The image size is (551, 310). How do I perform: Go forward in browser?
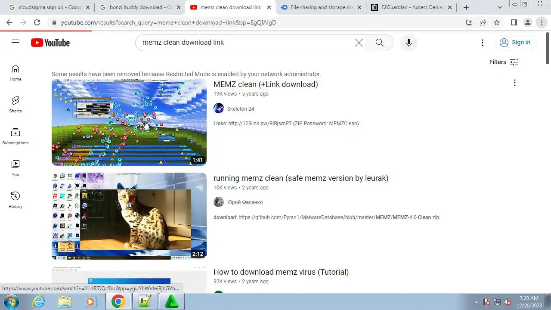pyautogui.click(x=23, y=22)
